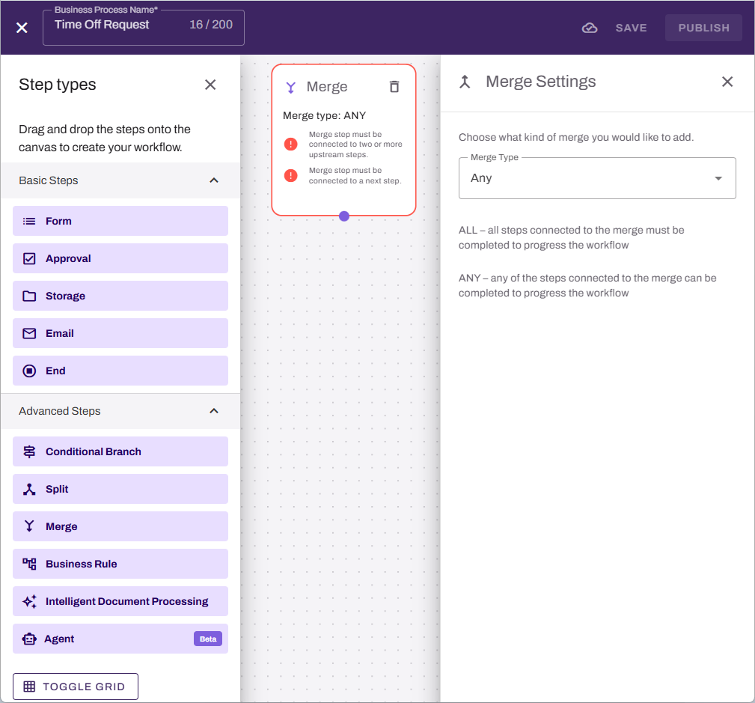
Task: Close the Step types panel
Action: point(210,85)
